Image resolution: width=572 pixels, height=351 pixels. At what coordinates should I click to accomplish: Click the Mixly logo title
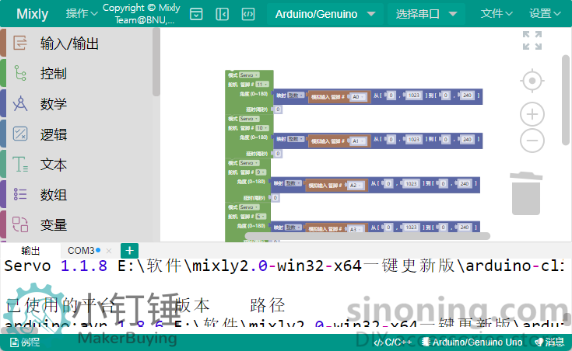pyautogui.click(x=32, y=14)
